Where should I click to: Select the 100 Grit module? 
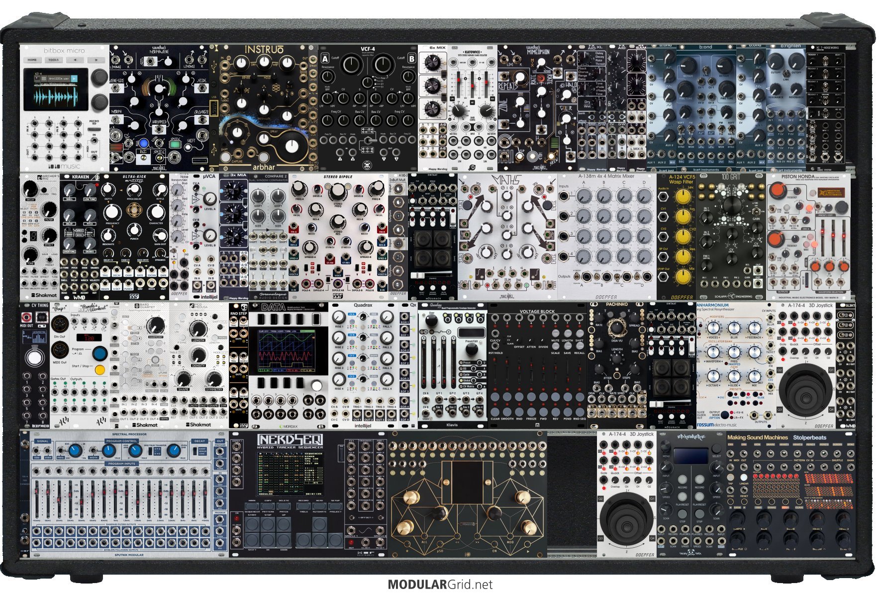[x=731, y=237]
